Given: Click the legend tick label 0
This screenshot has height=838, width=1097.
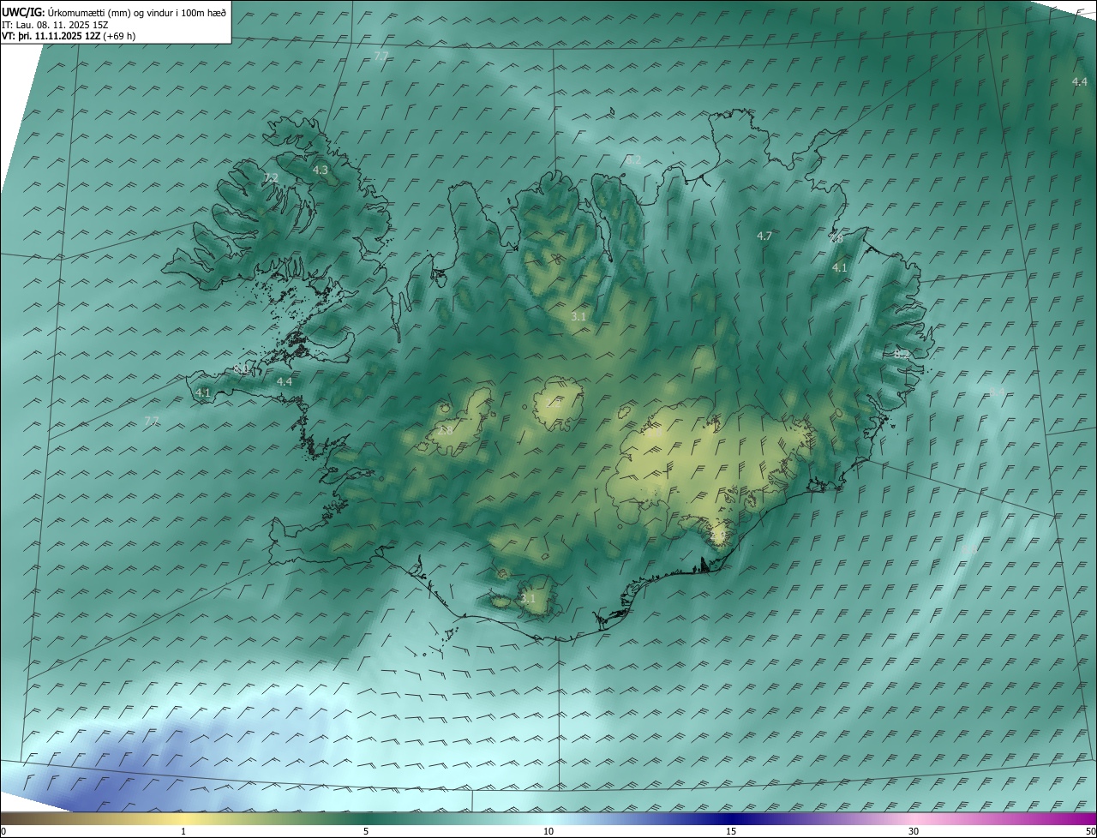Looking at the screenshot, I should (3, 832).
